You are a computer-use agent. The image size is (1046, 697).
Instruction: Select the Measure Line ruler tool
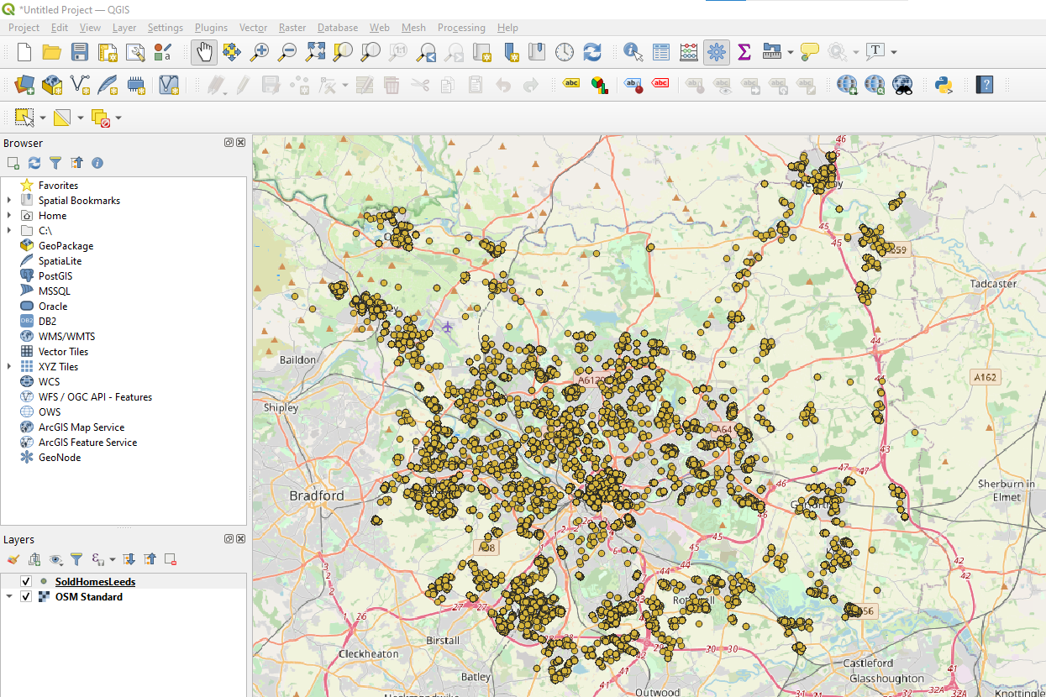click(x=772, y=52)
